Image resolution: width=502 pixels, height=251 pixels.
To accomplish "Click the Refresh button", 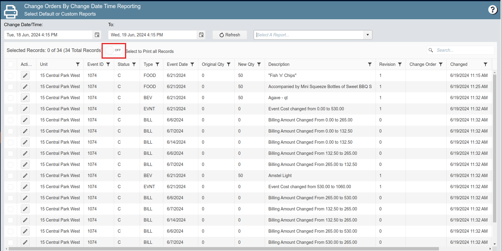I will pyautogui.click(x=230, y=35).
